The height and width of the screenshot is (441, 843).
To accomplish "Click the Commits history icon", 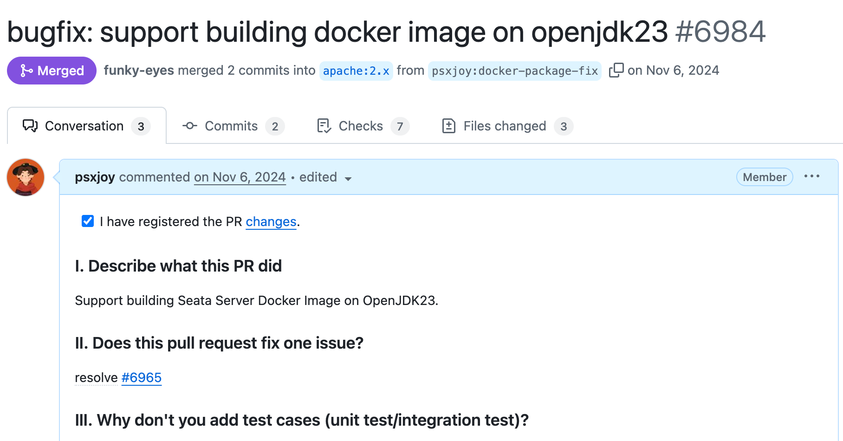I will tap(189, 126).
